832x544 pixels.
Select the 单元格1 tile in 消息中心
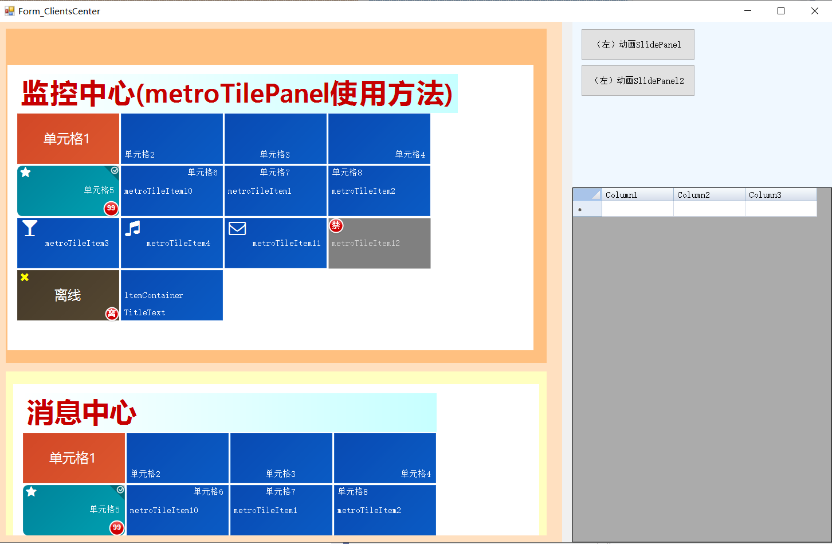[73, 458]
